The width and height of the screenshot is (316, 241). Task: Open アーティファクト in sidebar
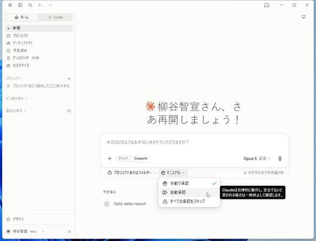[x=39, y=43]
